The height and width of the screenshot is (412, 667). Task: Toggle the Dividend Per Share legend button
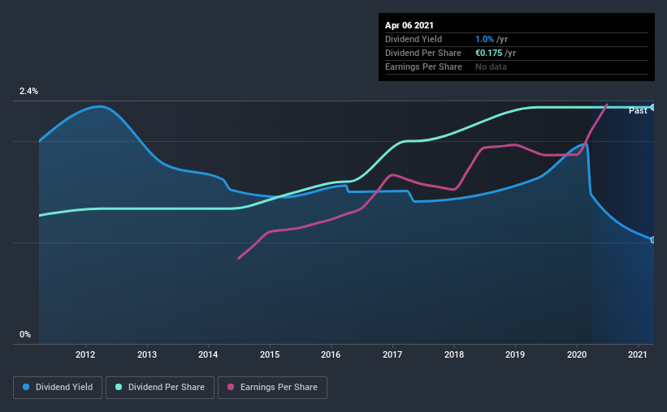coord(160,388)
